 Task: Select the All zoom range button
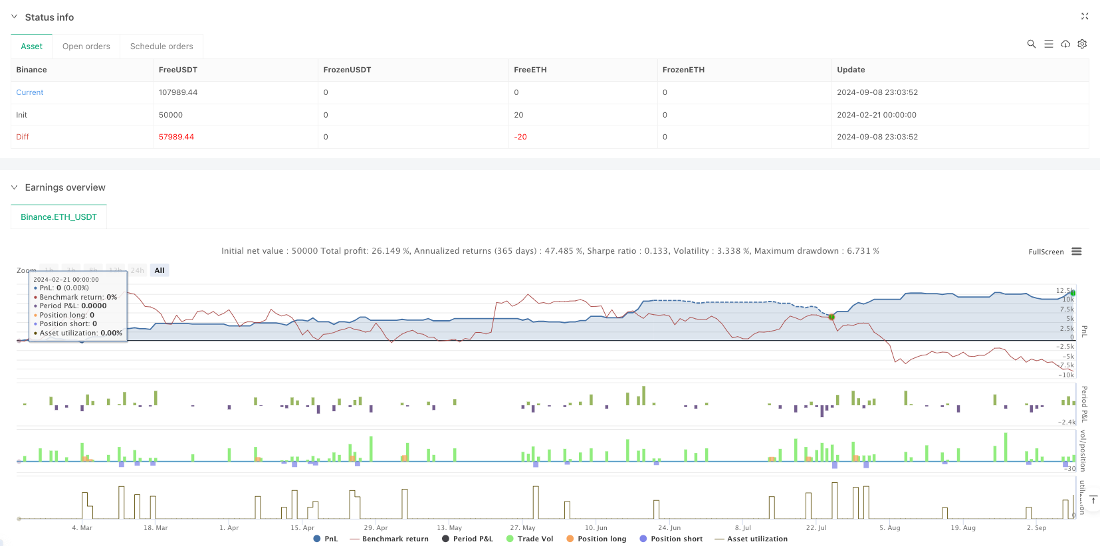pos(160,270)
